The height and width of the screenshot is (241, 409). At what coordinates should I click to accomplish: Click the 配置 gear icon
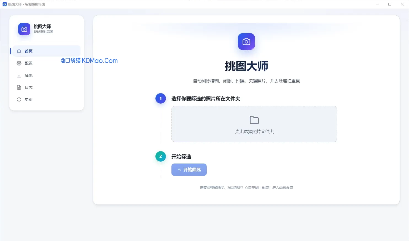click(19, 63)
